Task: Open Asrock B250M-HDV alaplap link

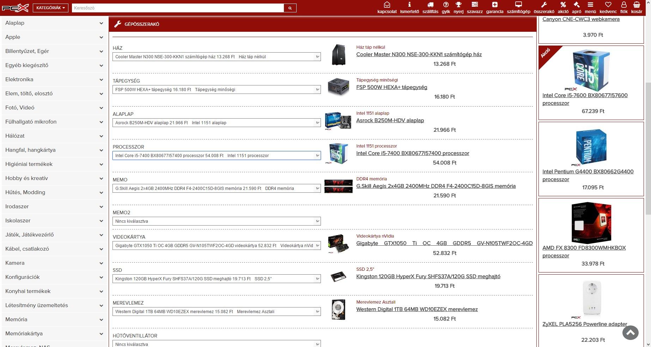Action: (390, 120)
